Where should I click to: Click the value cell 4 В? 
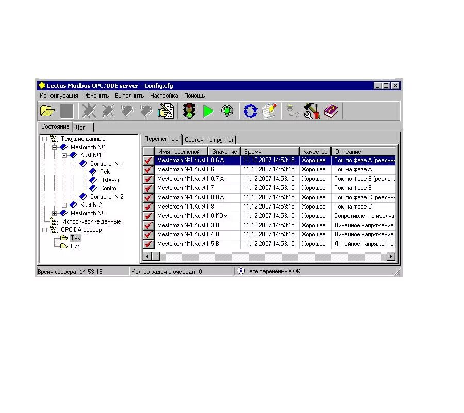pyautogui.click(x=224, y=235)
